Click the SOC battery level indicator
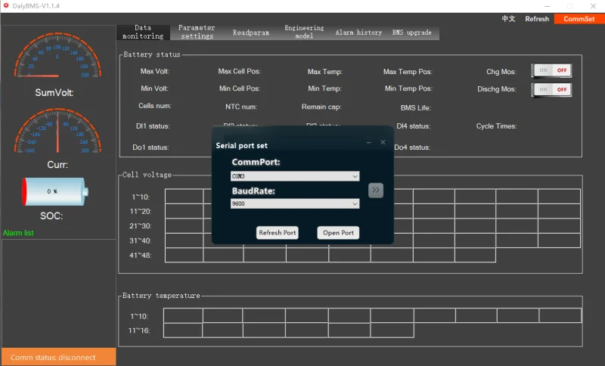This screenshot has width=605, height=366. click(x=54, y=191)
